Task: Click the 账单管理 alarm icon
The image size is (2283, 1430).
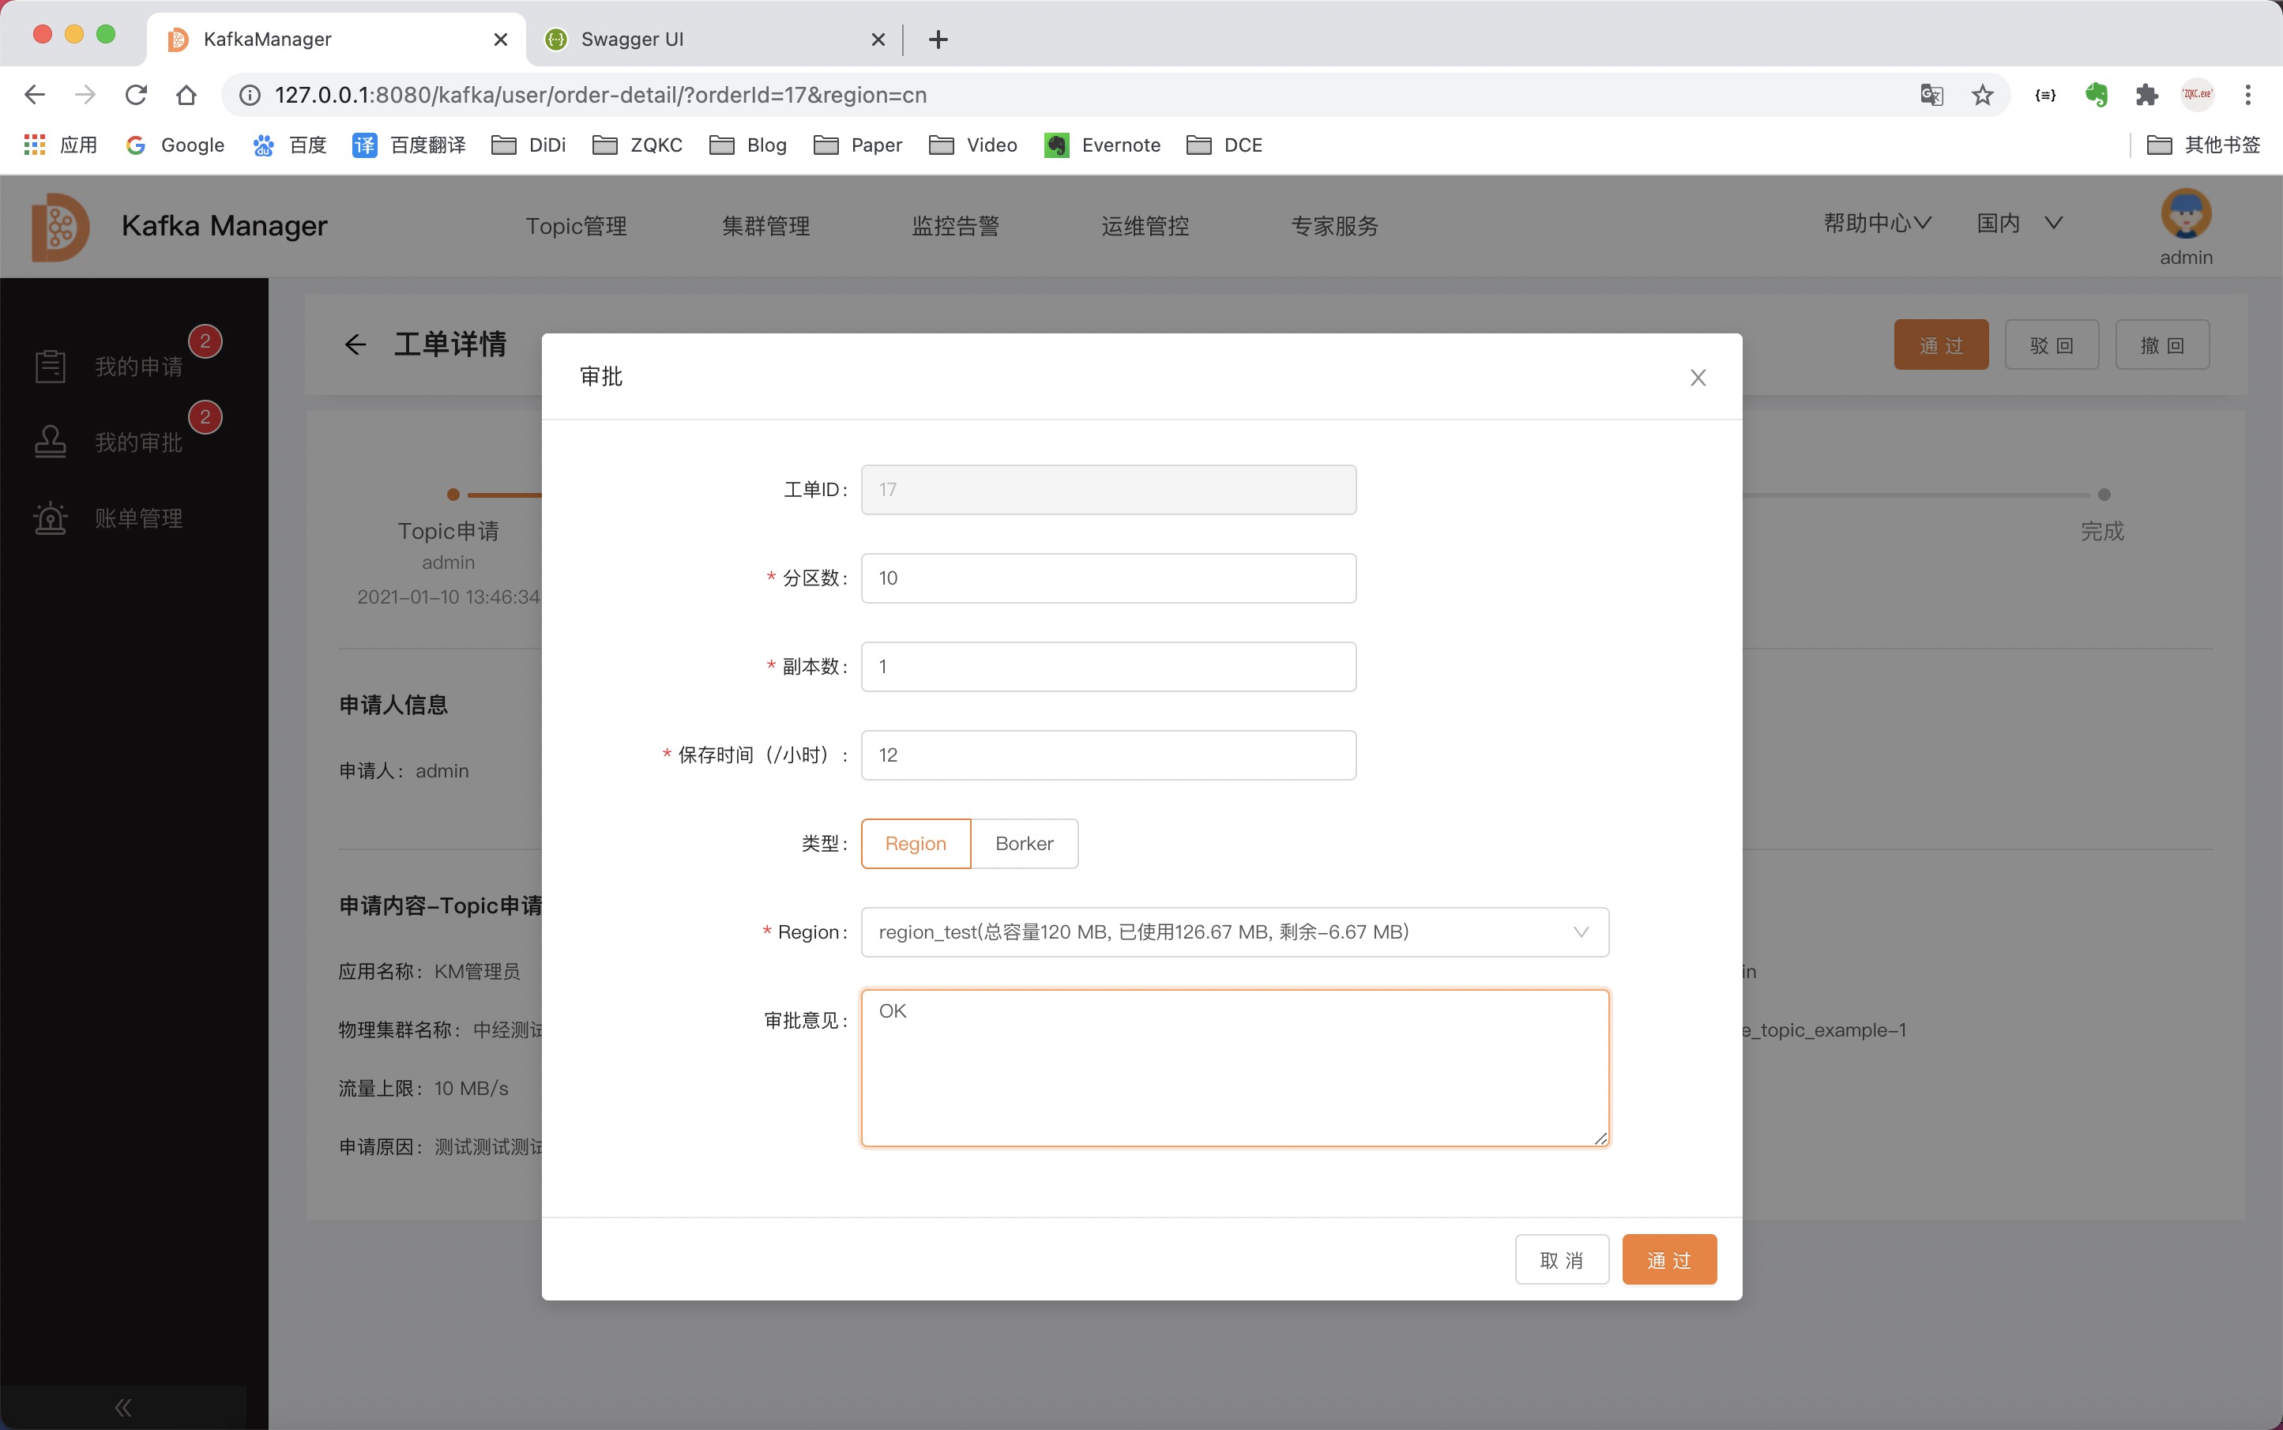Action: pos(50,518)
